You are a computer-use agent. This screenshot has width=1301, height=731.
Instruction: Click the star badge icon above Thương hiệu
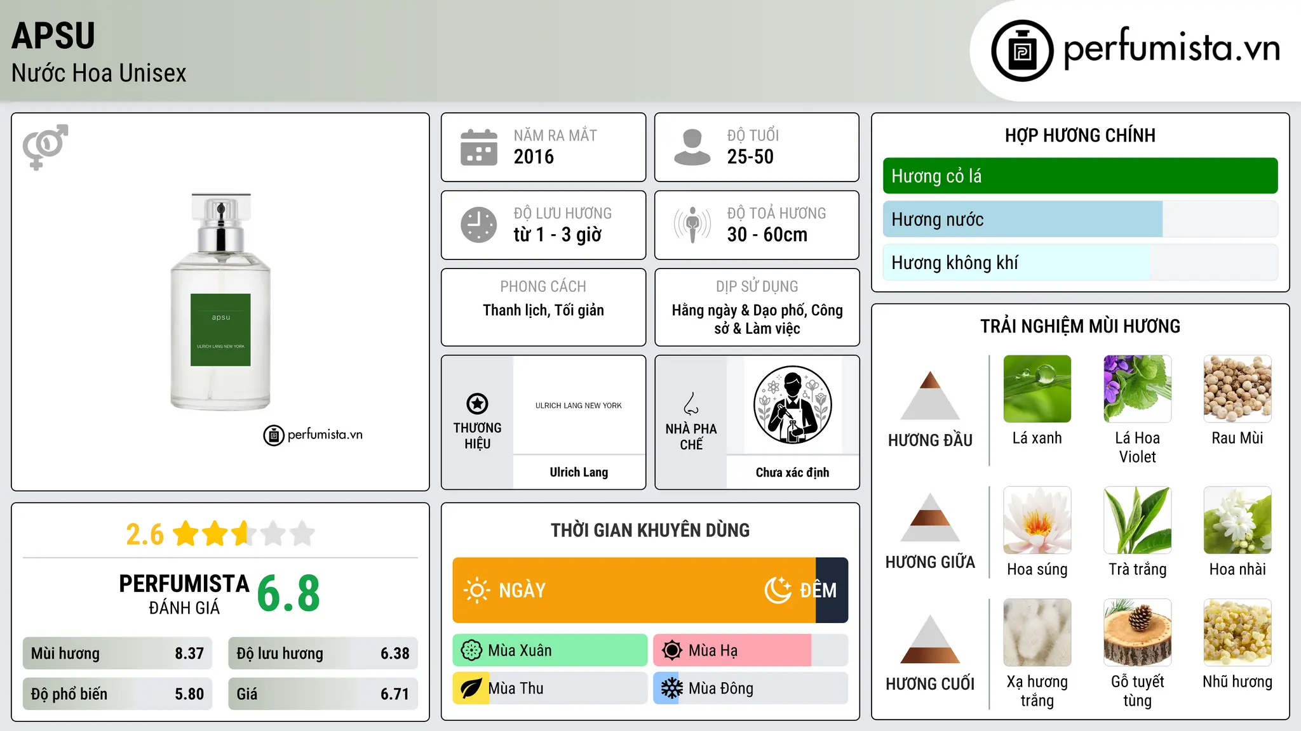click(477, 404)
